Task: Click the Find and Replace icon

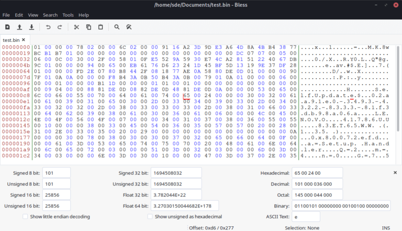Action: click(x=129, y=27)
